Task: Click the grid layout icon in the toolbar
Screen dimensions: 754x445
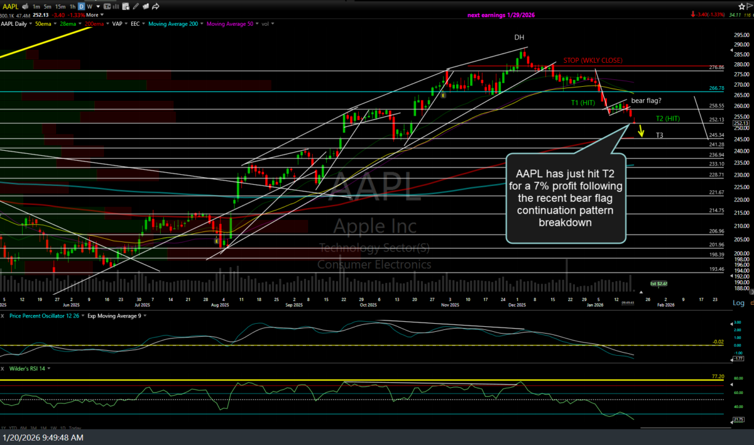Action: pos(126,6)
